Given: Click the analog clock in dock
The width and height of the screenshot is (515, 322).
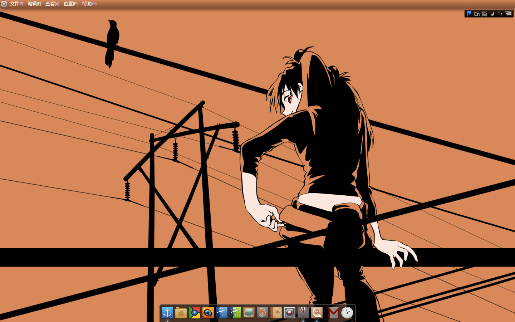Looking at the screenshot, I should click(347, 313).
